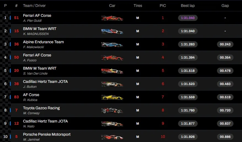
Task: Click the #7 Toyota Gazoo Racing car icon
Action: 112,110
